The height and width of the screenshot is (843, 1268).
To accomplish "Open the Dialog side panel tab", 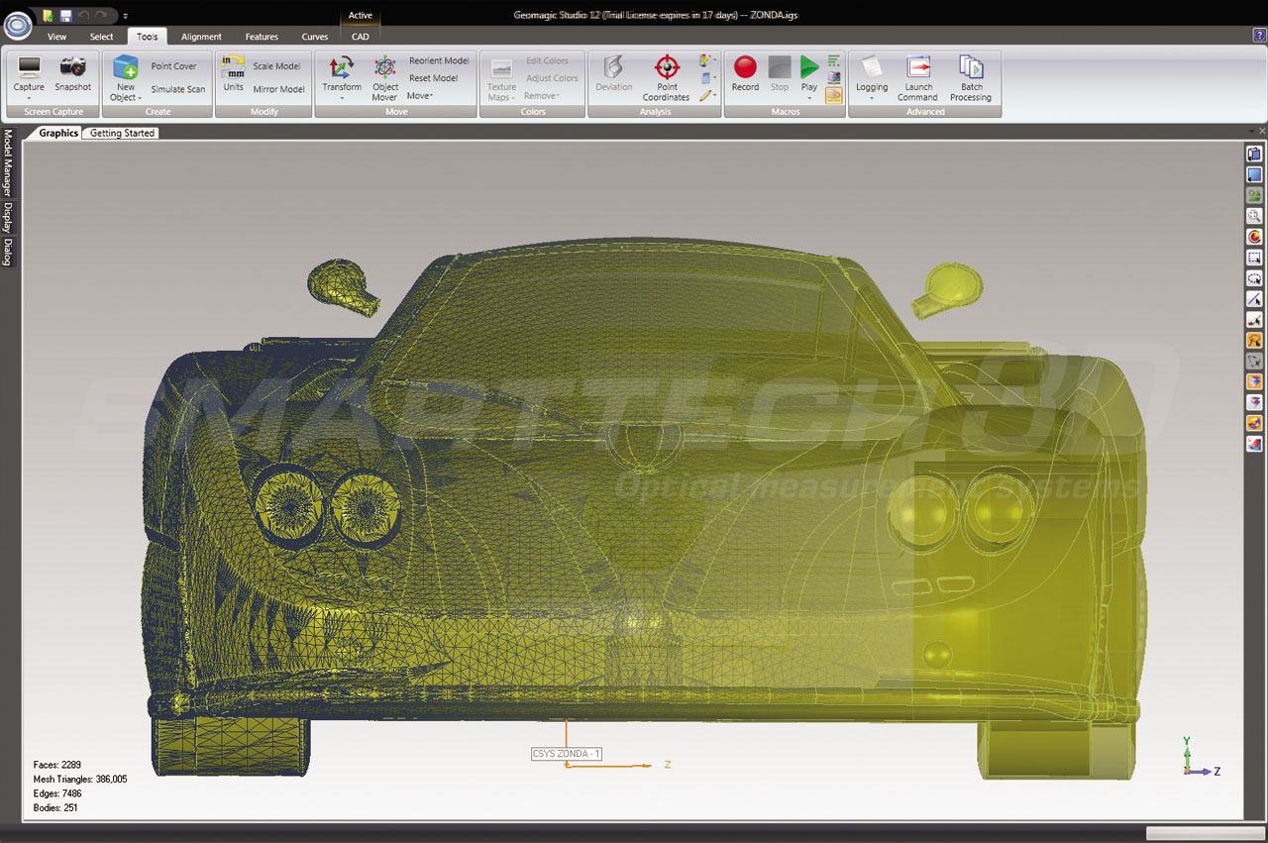I will coord(8,252).
